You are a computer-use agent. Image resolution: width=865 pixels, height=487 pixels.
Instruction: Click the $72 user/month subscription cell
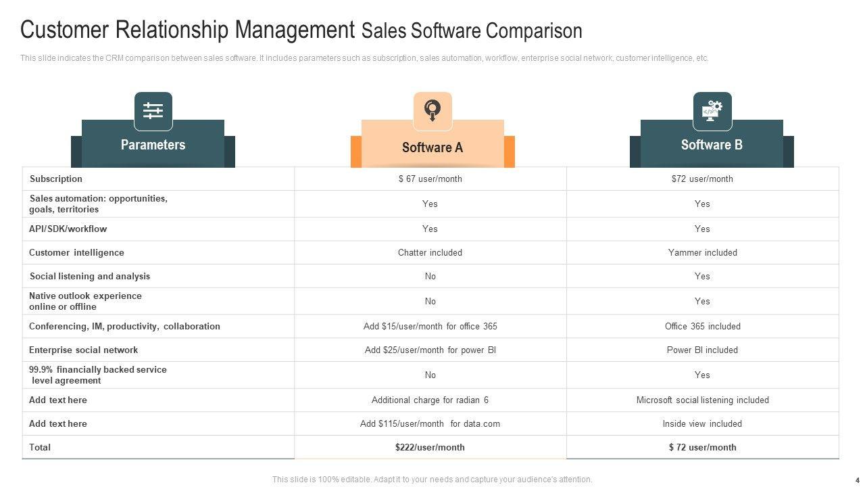pyautogui.click(x=702, y=179)
